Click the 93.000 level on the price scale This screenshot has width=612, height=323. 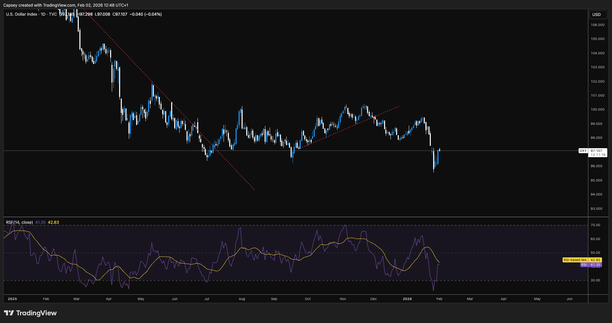[x=596, y=209]
